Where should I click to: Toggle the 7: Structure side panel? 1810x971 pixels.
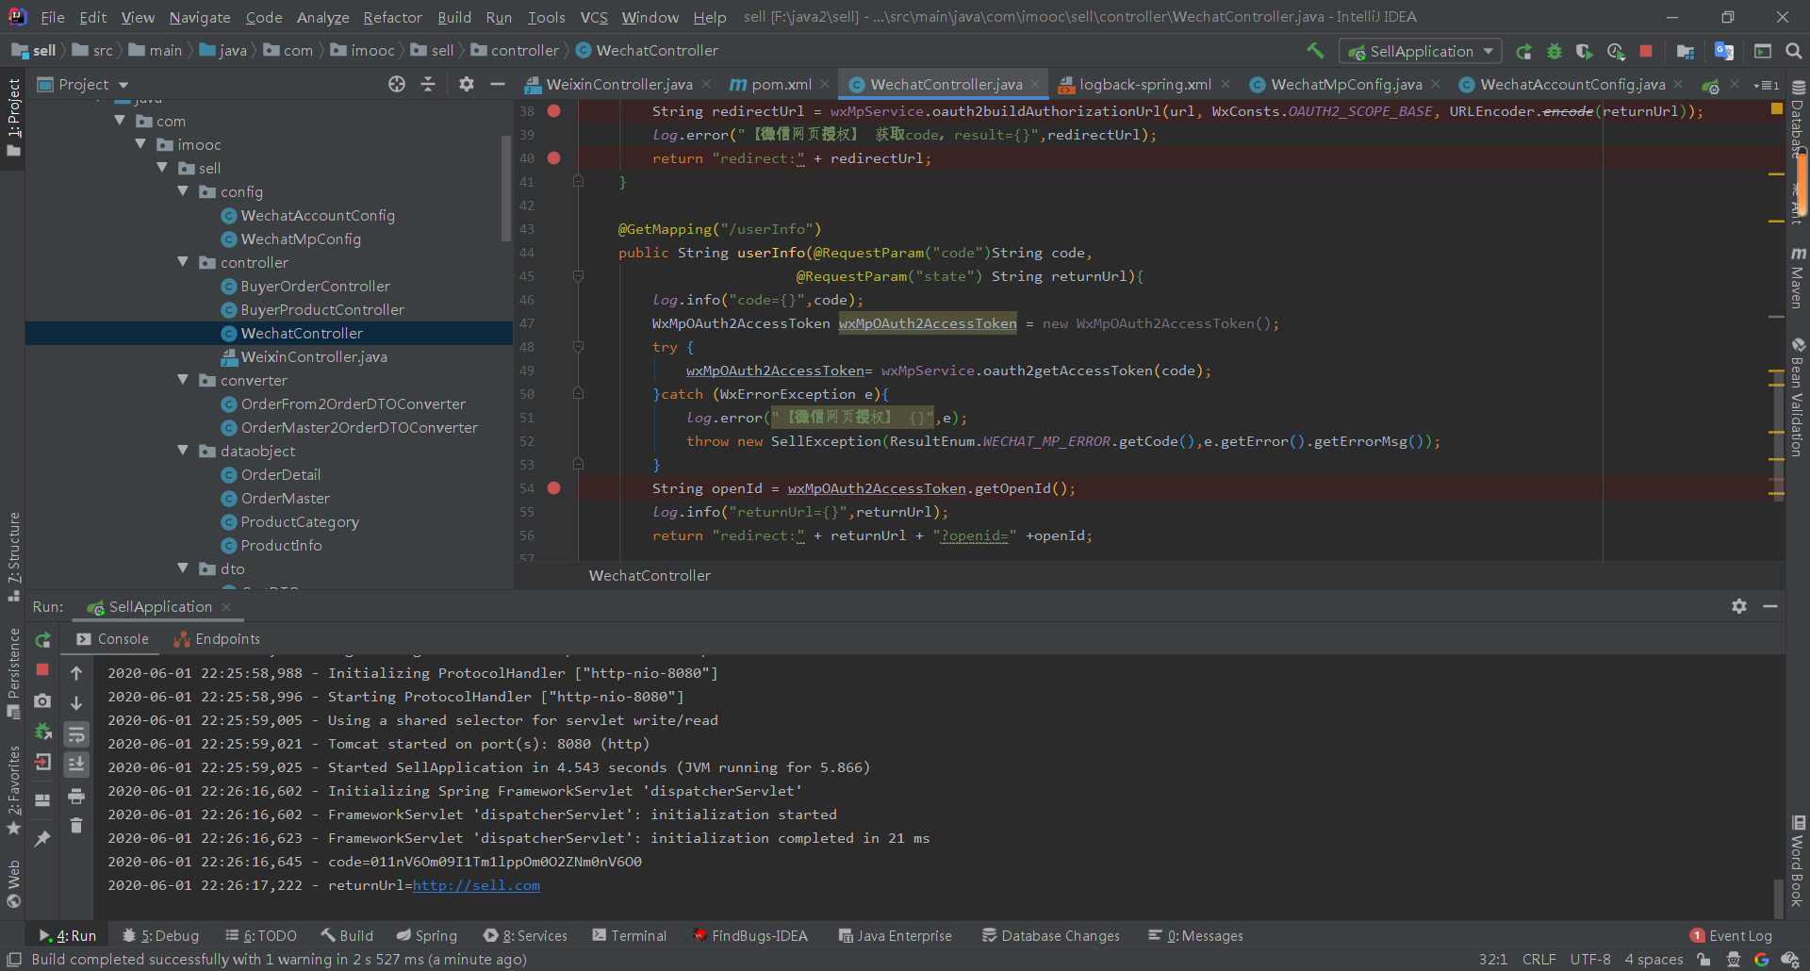tap(13, 556)
